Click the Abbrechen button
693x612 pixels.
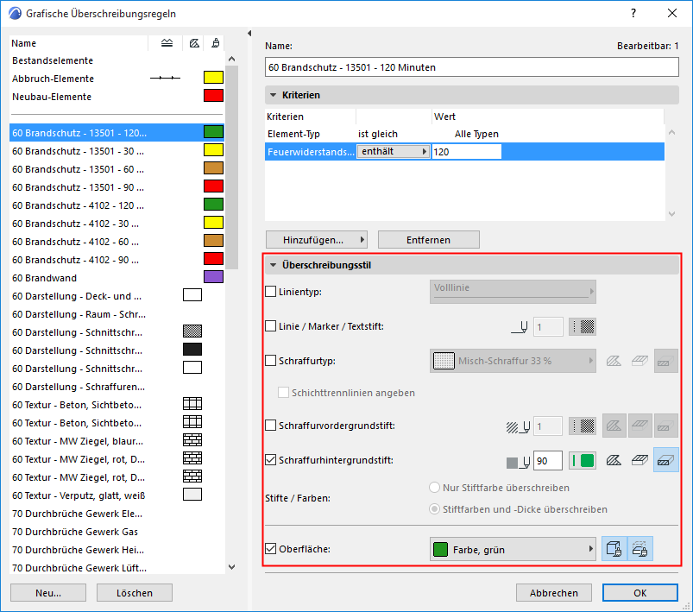pyautogui.click(x=554, y=593)
